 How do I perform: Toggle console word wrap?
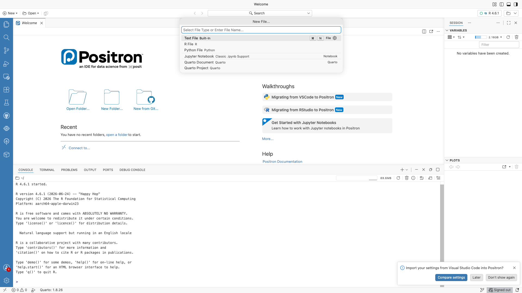click(422, 178)
